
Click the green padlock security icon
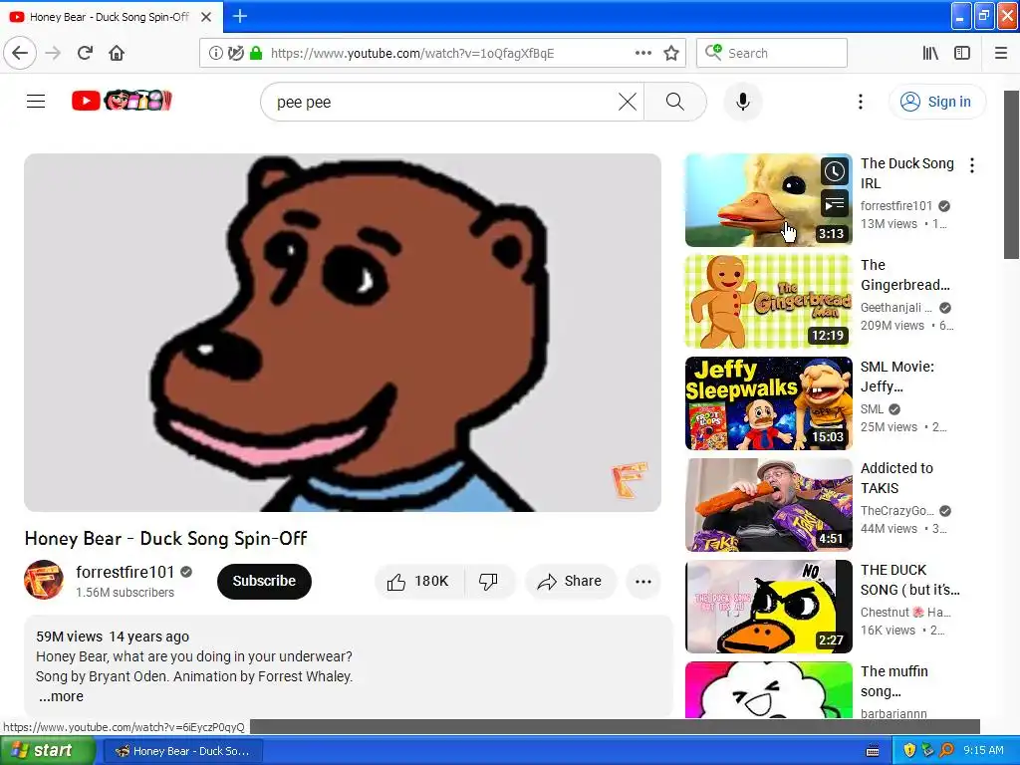tap(256, 53)
